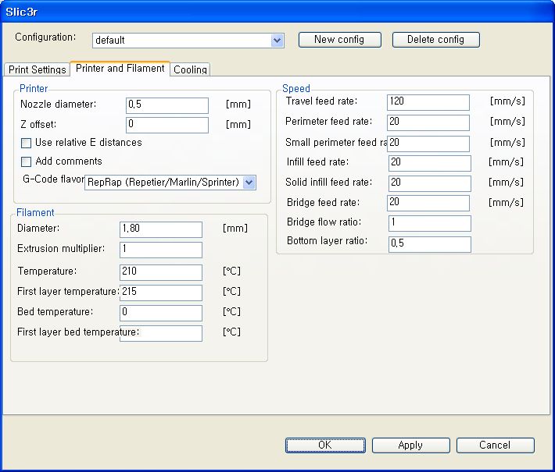This screenshot has height=472, width=555.
Task: Open the Cooling tab
Action: coord(190,69)
